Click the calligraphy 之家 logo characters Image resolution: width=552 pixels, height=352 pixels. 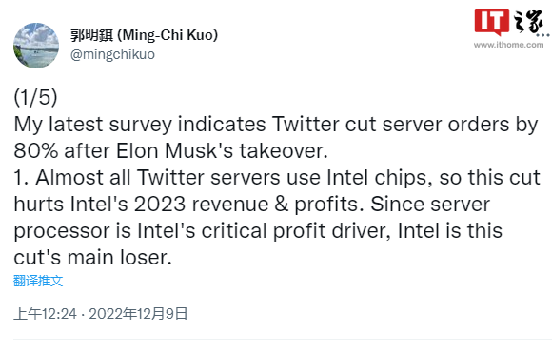click(528, 22)
